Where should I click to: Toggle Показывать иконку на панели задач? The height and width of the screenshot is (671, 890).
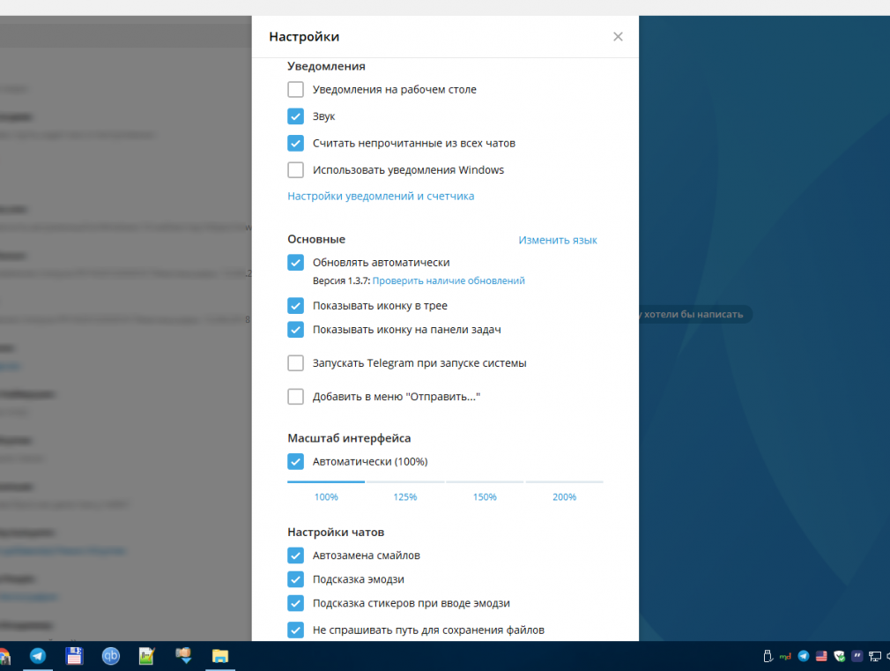[x=296, y=329]
